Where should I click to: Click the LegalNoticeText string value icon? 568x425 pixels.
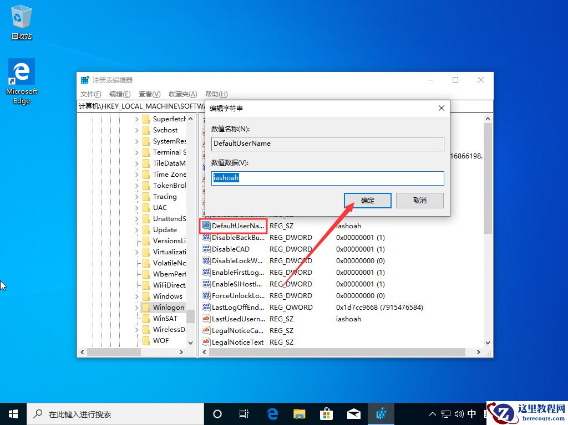(206, 342)
